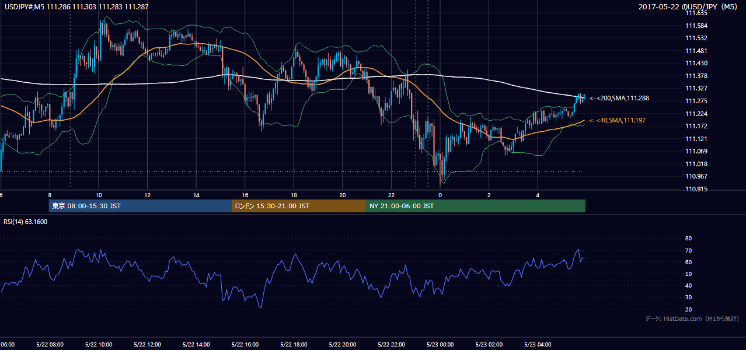Click hour mark 16 under the price chart
Viewport: 746px width, 350px height.
pos(245,195)
